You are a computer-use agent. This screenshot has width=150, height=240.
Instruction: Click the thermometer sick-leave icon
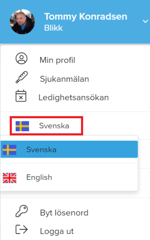coord(22,77)
